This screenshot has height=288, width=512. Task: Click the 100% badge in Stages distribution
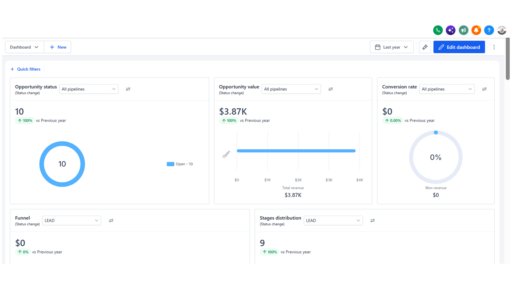[x=270, y=252]
